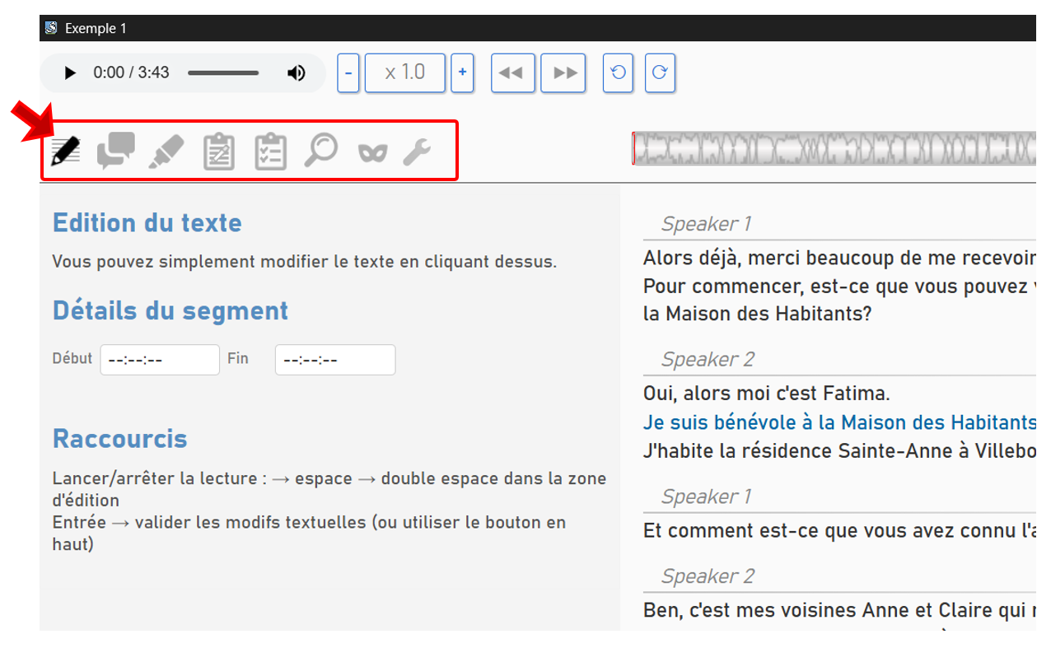Click the first Speaker 1 label
This screenshot has height=648, width=1051.
(x=706, y=224)
